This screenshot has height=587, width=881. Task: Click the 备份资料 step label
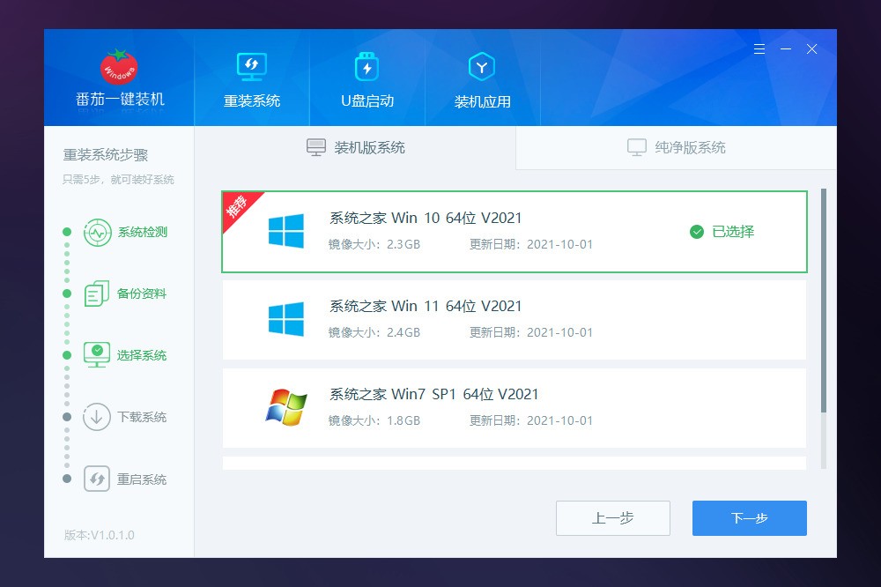click(142, 293)
